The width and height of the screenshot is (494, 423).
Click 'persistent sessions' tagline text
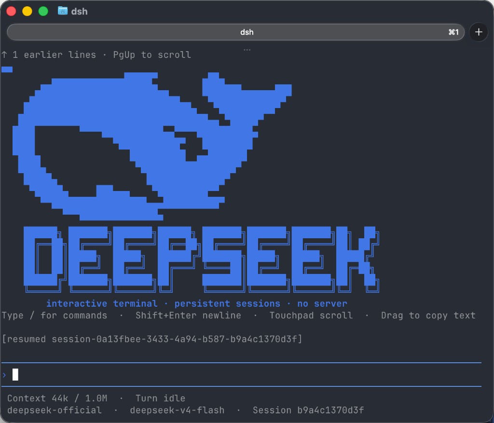227,304
